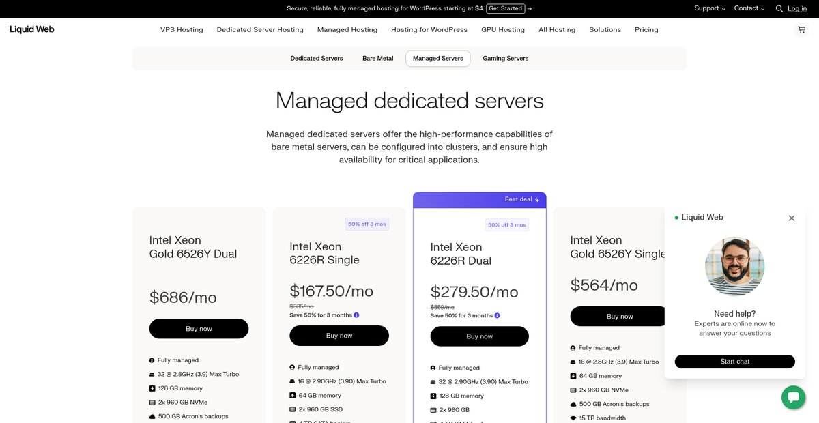Screen dimensions: 819x423
Task: Click the CPU icon beside 32 @ 2.90GHz
Action: tap(433, 382)
